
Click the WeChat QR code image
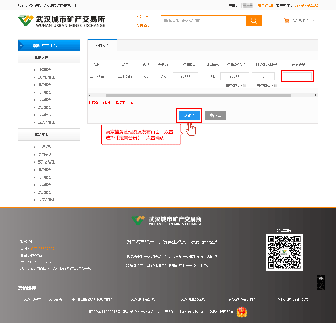click(x=284, y=252)
